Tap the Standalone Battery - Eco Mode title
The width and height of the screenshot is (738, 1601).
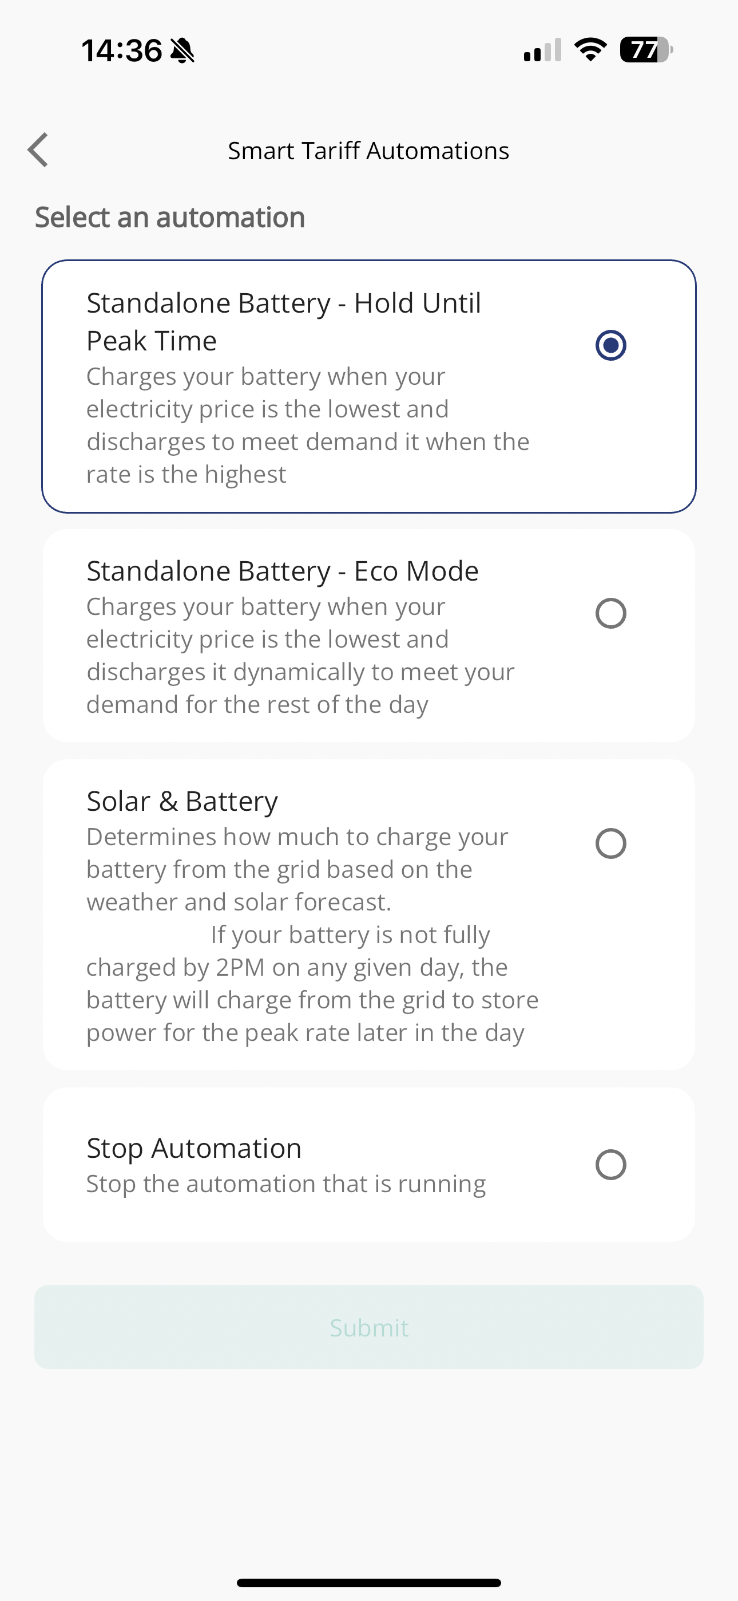pos(283,570)
